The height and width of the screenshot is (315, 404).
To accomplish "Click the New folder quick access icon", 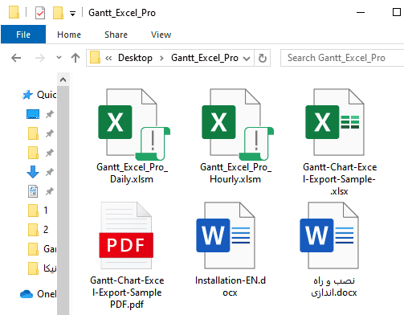I will 58,13.
